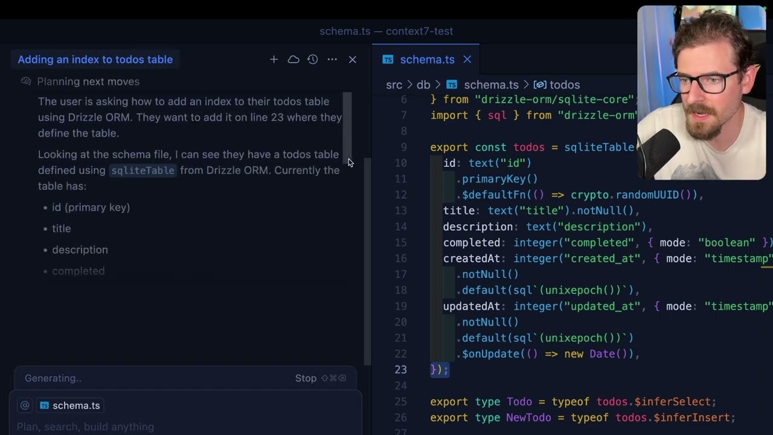
Task: Click the 'completed' property on line 15
Action: tap(472, 243)
